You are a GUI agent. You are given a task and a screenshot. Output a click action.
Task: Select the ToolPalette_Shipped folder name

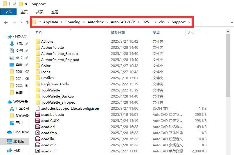coord(58,102)
